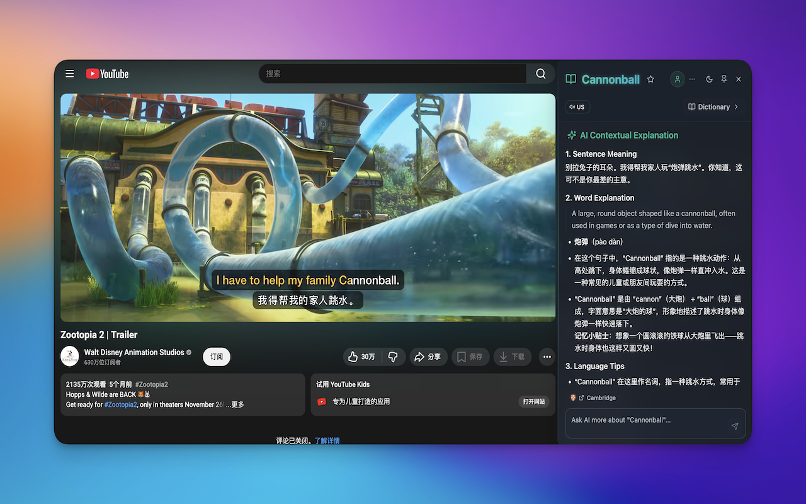Click the Sentence Meaning heading
The image size is (806, 504).
pos(601,154)
